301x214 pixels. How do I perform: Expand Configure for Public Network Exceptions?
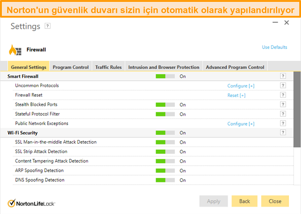click(x=240, y=124)
